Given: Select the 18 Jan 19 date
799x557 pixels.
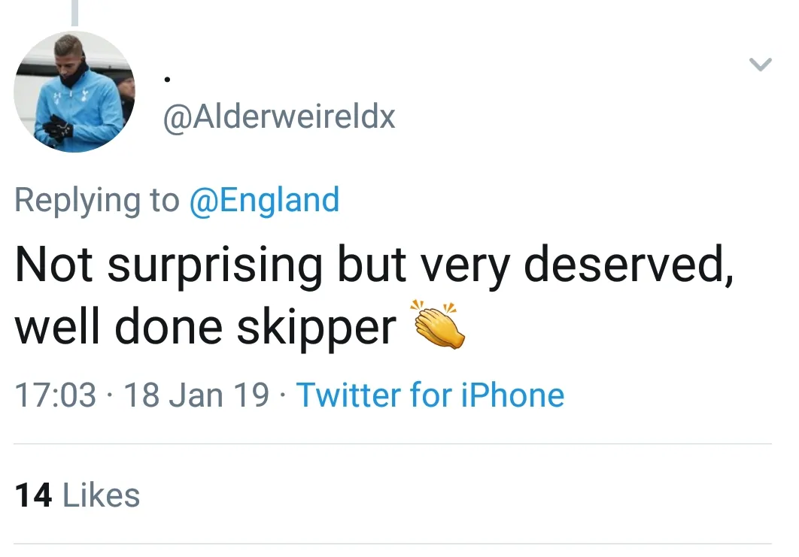Looking at the screenshot, I should coord(196,395).
